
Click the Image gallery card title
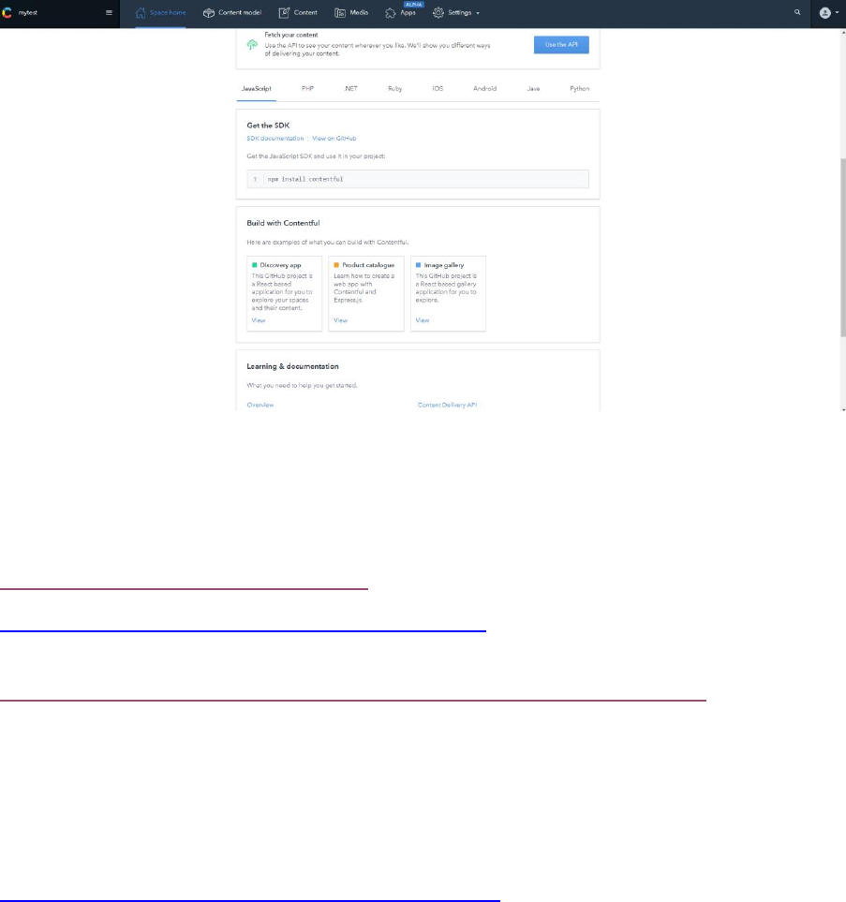tap(444, 265)
